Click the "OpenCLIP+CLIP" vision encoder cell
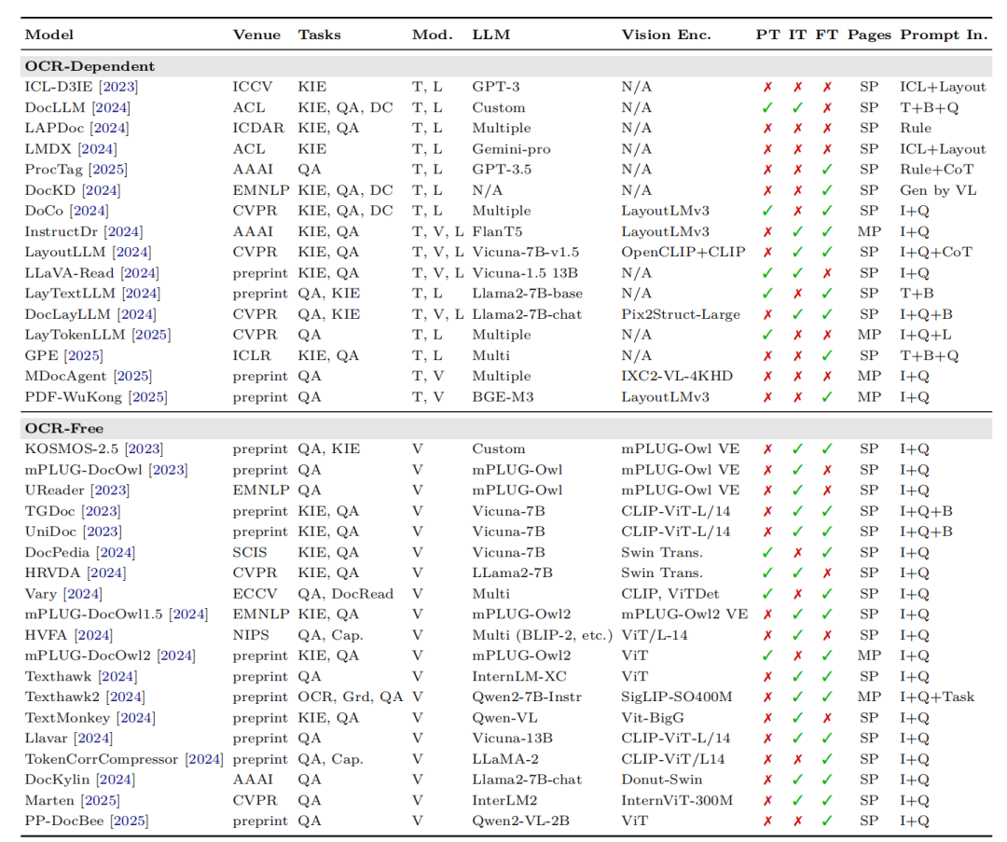Screen dimensions: 1007x842 [683, 252]
